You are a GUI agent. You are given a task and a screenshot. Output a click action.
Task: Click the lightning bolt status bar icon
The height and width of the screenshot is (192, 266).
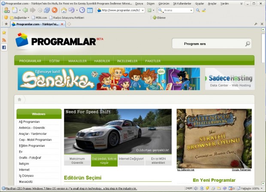click(207, 188)
